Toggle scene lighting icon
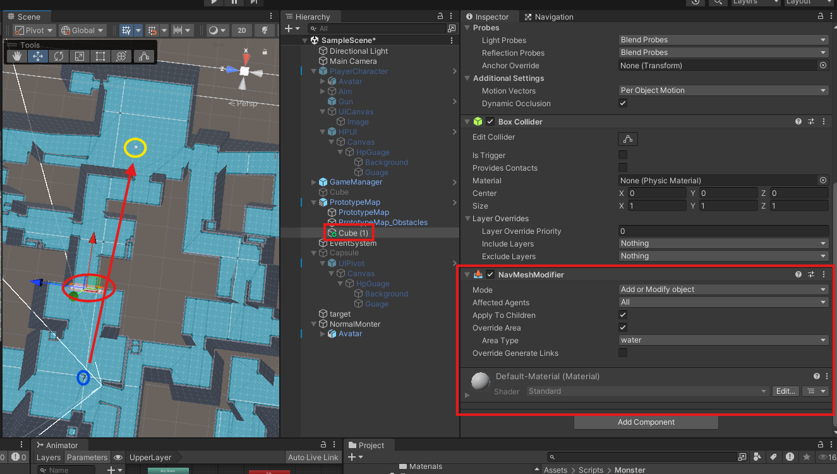This screenshot has width=837, height=474. pos(266,30)
